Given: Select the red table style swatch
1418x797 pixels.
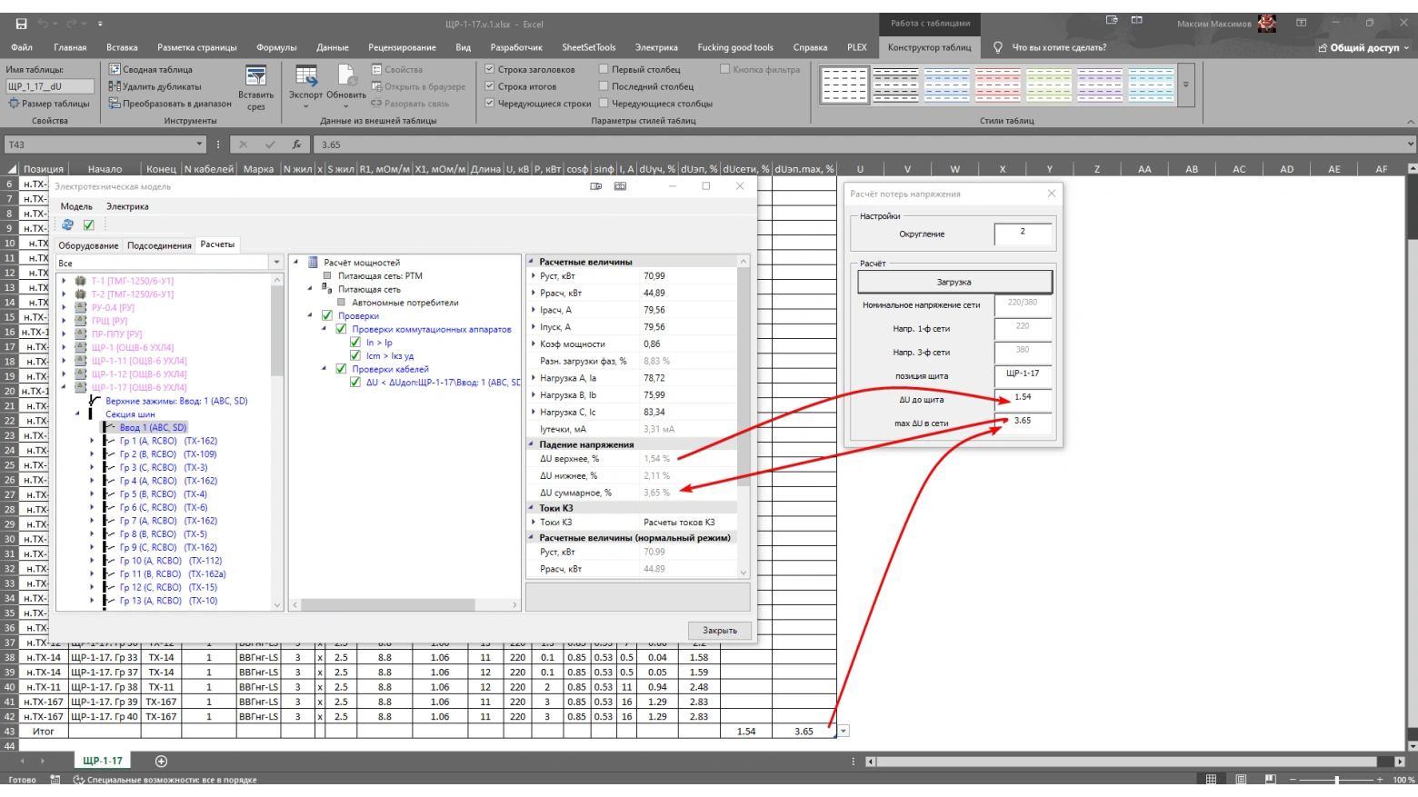Looking at the screenshot, I should point(998,85).
